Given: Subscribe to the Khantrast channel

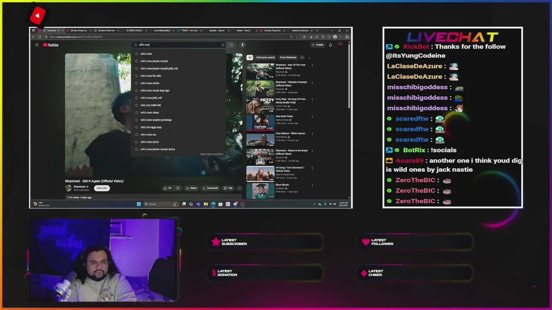Looking at the screenshot, I should (x=102, y=188).
